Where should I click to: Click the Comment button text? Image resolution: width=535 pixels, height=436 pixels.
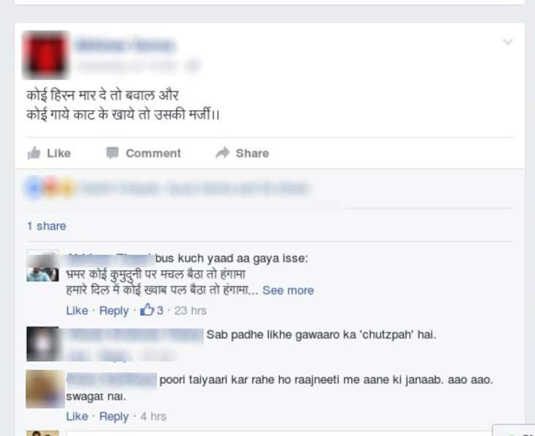[153, 153]
